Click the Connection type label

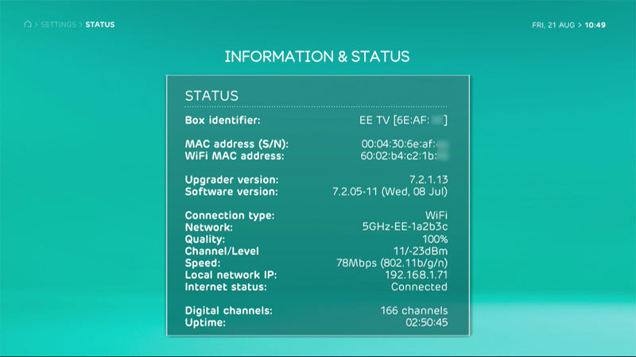230,215
